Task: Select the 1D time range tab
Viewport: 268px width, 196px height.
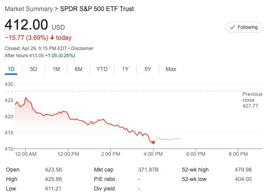Action: [x=11, y=69]
